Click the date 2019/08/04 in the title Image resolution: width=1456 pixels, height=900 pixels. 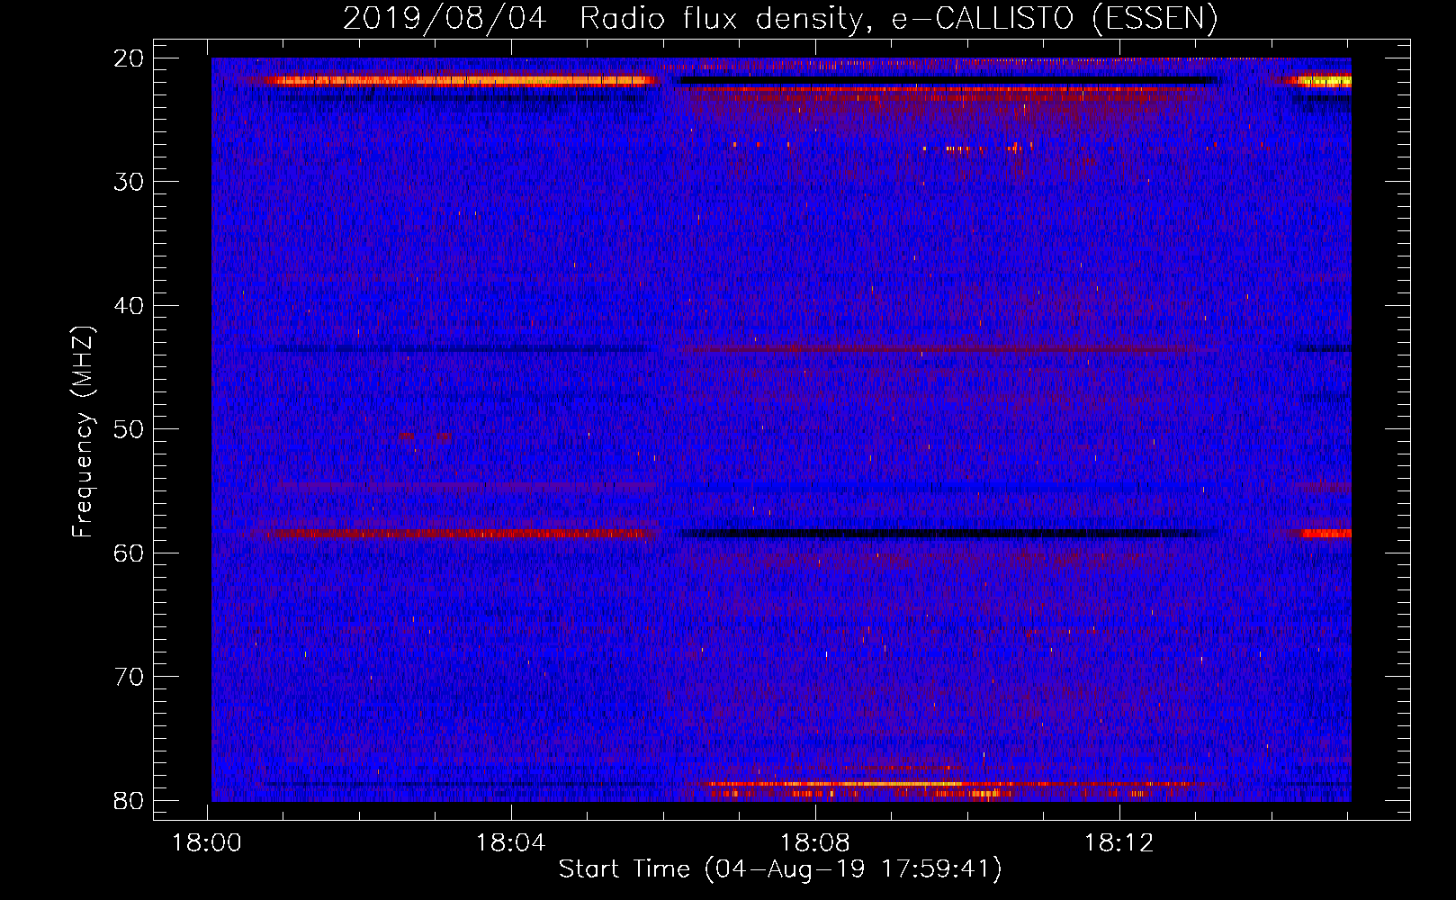(x=445, y=19)
